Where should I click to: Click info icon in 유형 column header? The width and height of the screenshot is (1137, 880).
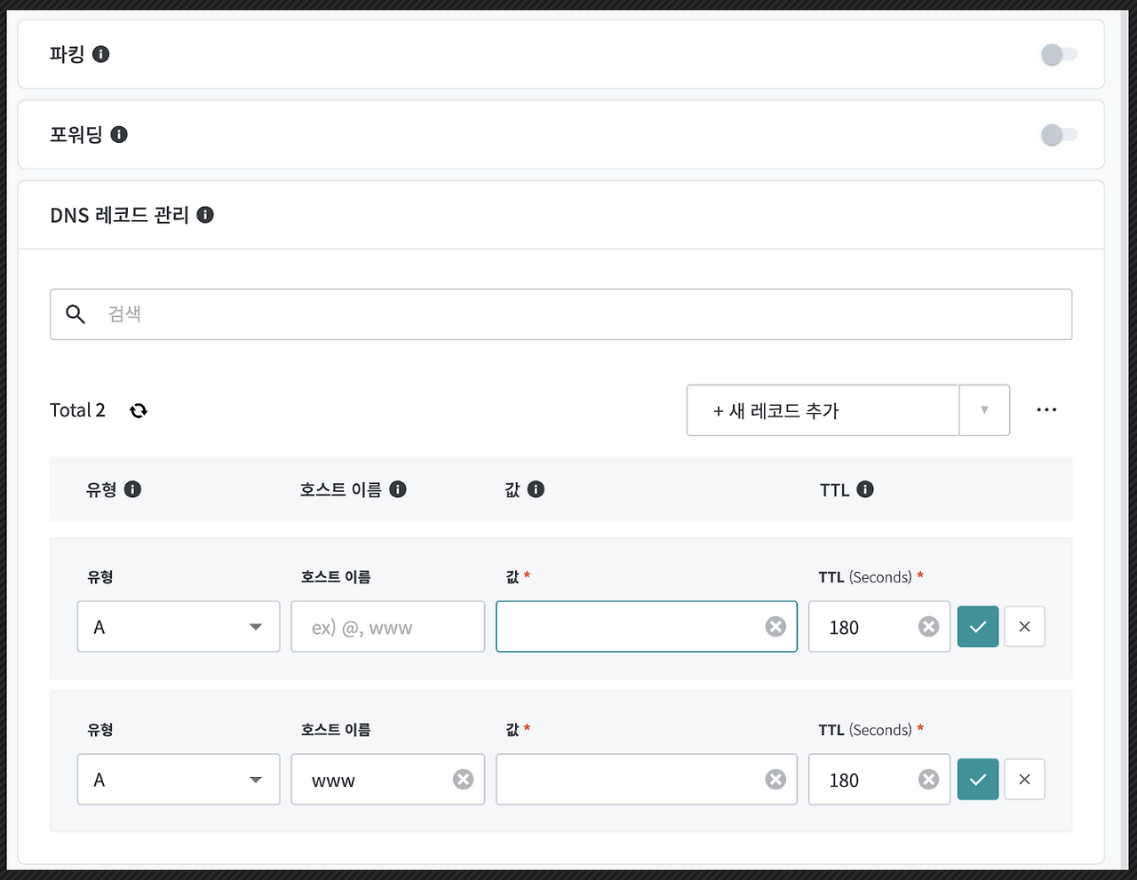[x=132, y=489]
